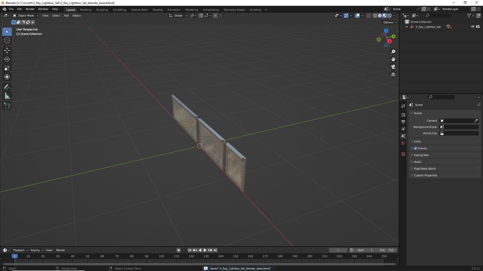Pick the Measure ruler tool

pos(7,96)
